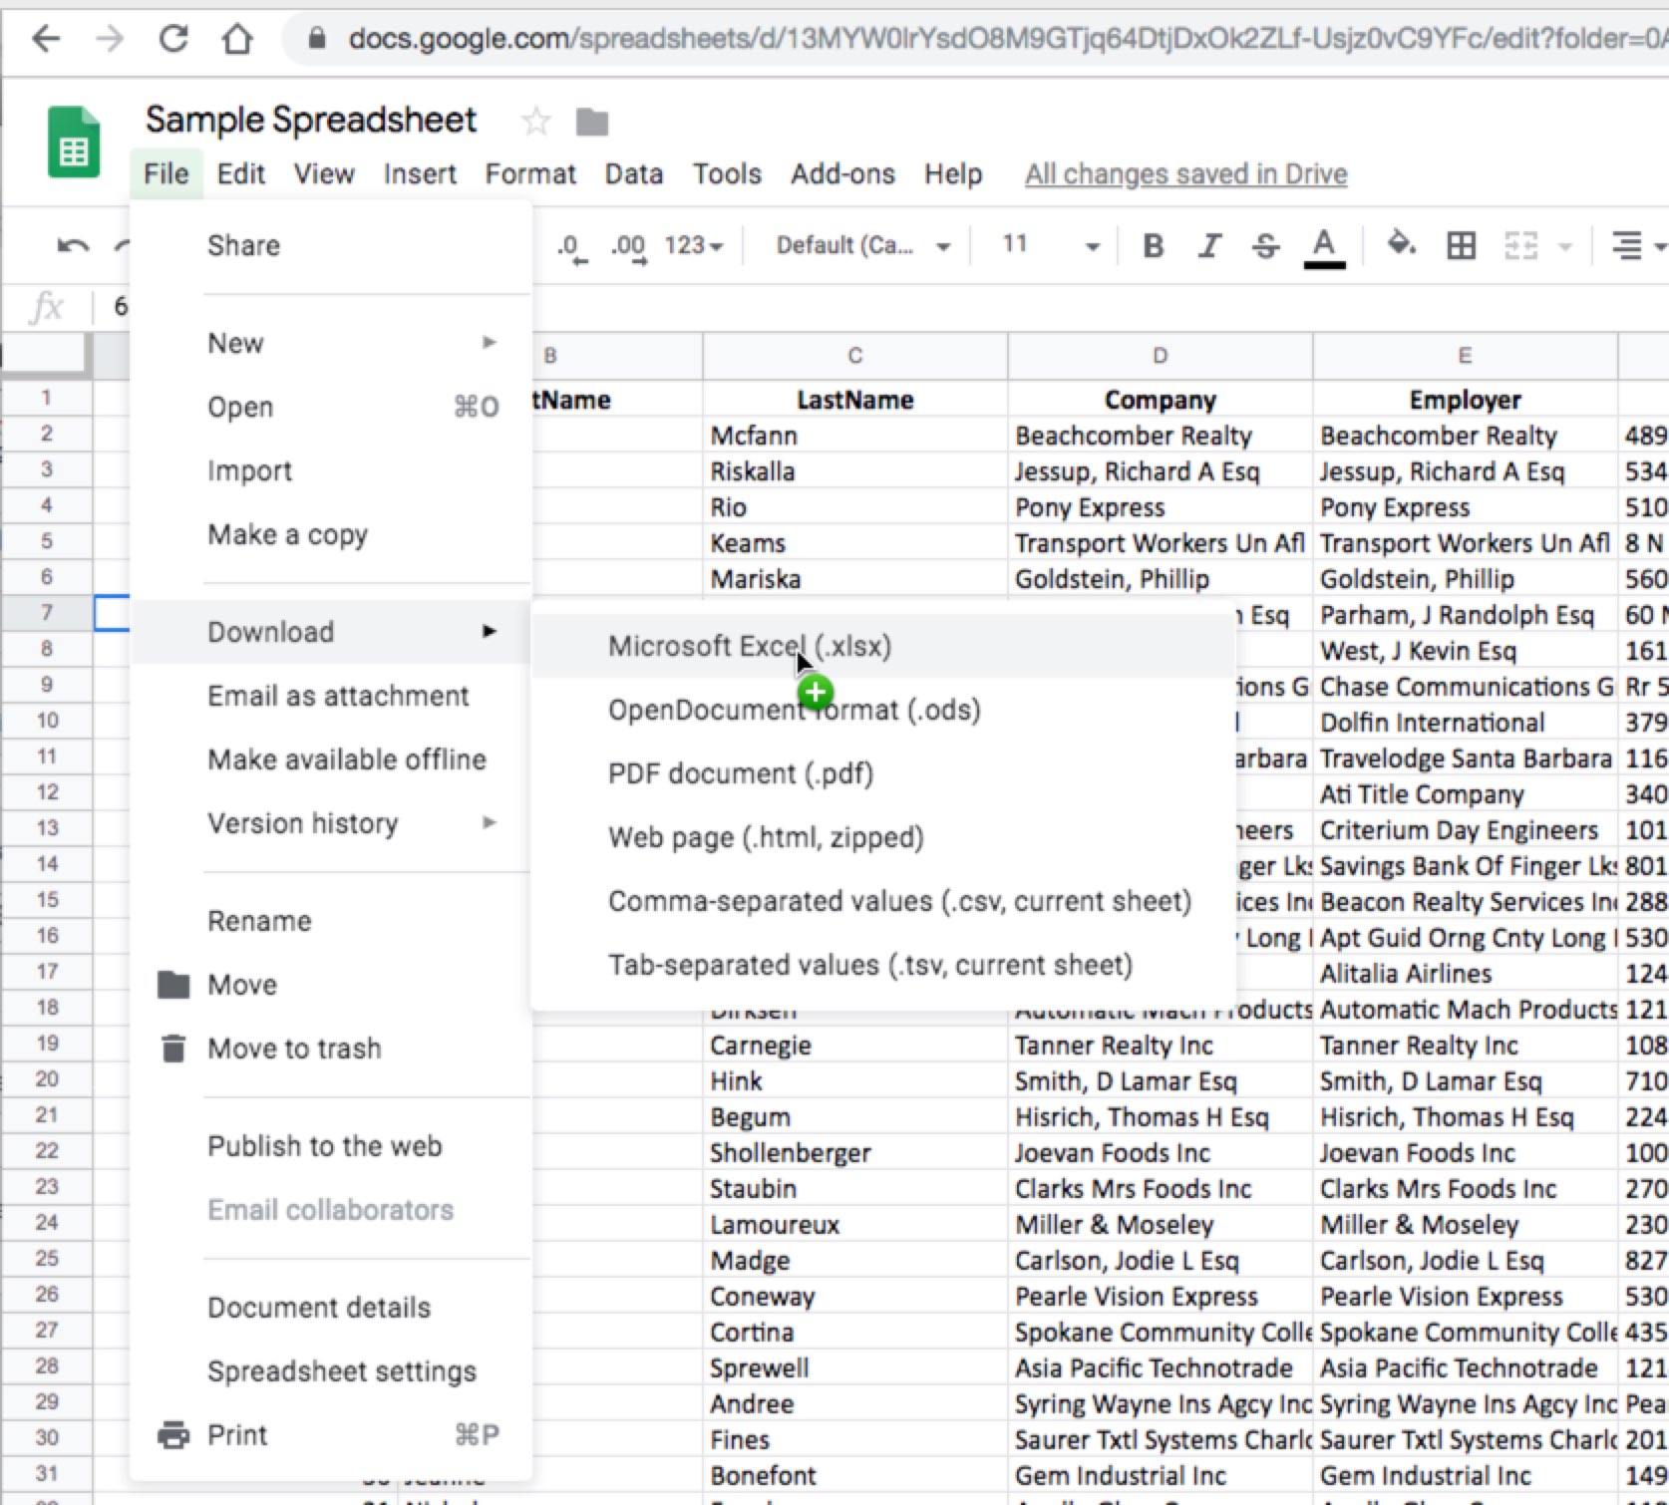This screenshot has width=1669, height=1505.
Task: Open the Format menu
Action: pos(530,174)
